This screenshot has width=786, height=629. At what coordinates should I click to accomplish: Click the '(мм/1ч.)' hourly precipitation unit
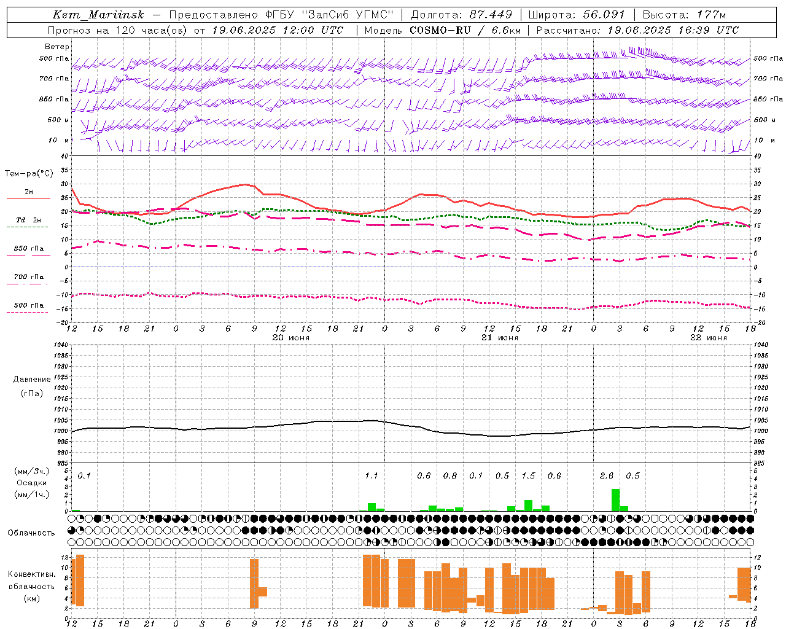click(x=31, y=494)
